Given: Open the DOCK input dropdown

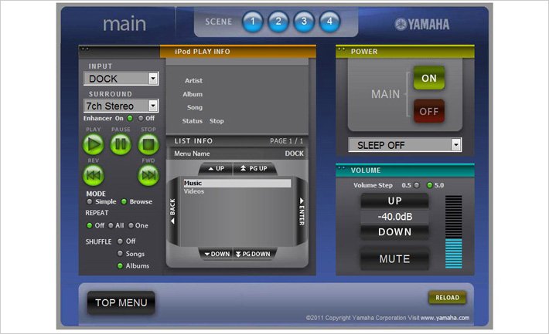Looking at the screenshot, I should (x=152, y=79).
